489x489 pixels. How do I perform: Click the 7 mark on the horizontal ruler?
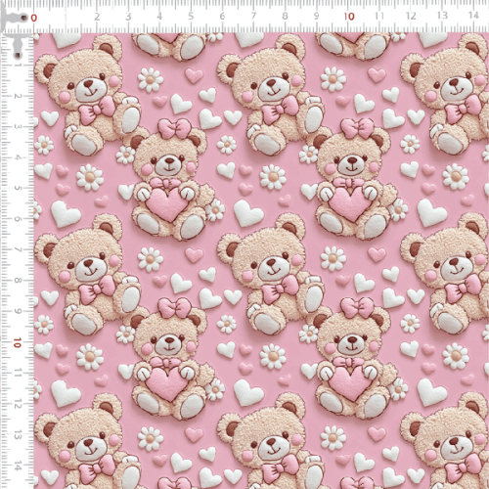(253, 16)
